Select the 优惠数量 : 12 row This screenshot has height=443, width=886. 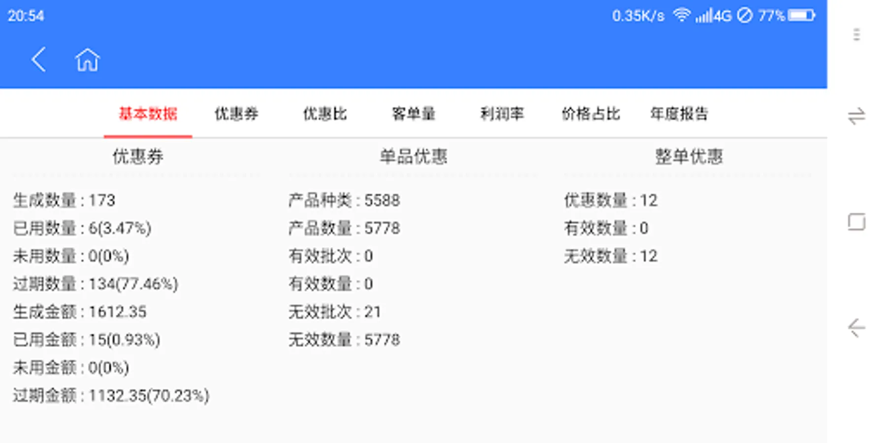click(x=611, y=200)
